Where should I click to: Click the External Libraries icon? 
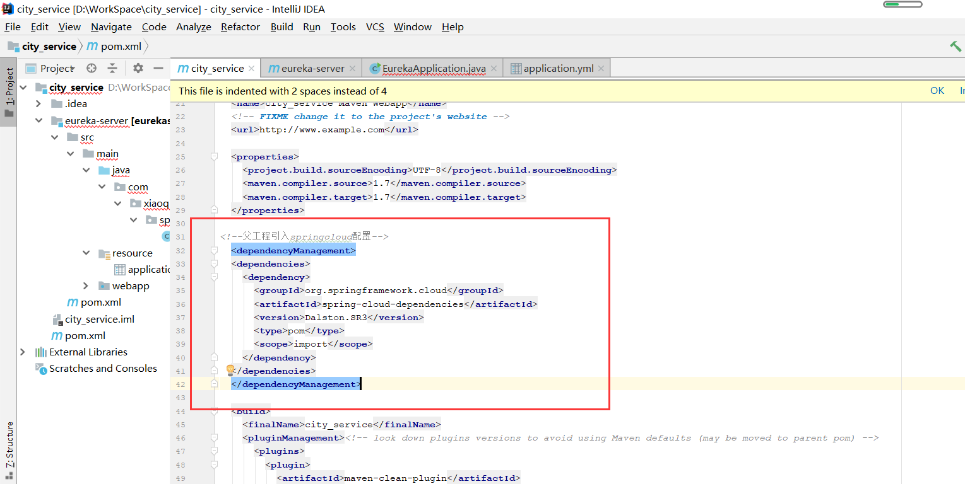pyautogui.click(x=41, y=352)
